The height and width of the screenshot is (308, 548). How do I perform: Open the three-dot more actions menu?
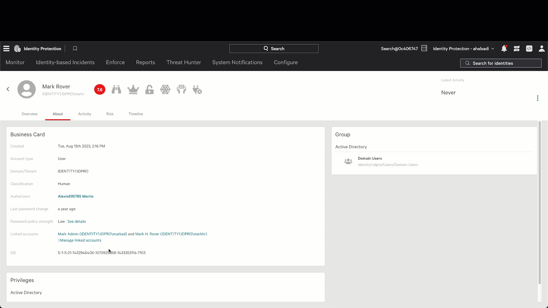click(538, 98)
